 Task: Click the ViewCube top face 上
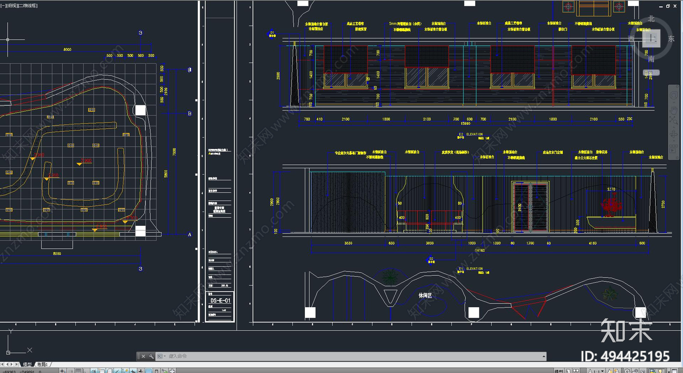click(x=651, y=38)
